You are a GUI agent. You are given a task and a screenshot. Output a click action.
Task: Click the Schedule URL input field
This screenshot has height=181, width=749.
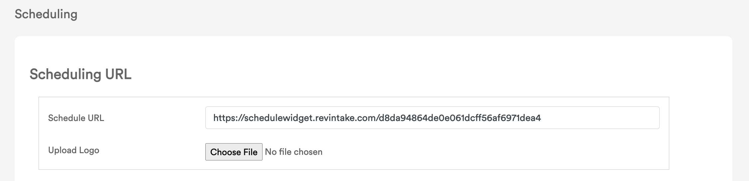tap(432, 118)
